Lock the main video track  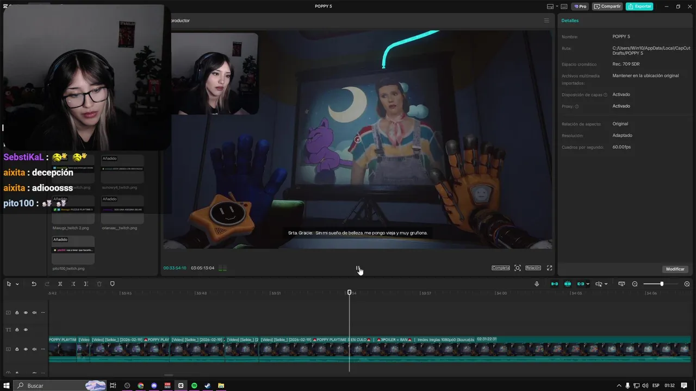pos(17,349)
